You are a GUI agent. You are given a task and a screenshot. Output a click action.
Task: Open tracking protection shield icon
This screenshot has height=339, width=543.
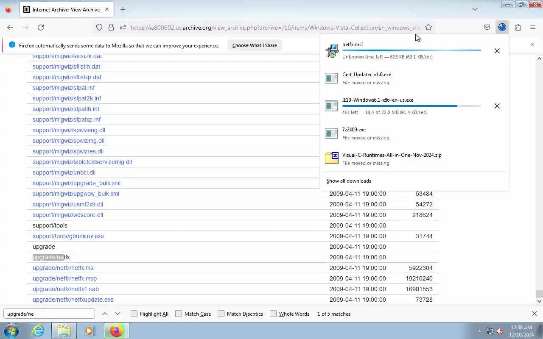point(99,27)
